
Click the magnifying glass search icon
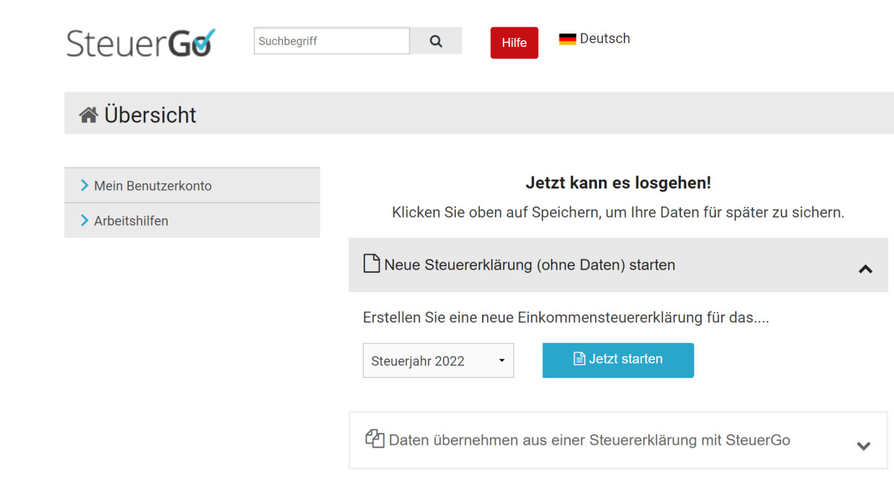pos(435,41)
